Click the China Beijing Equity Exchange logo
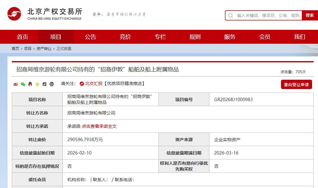318x188 pixels. [45, 14]
